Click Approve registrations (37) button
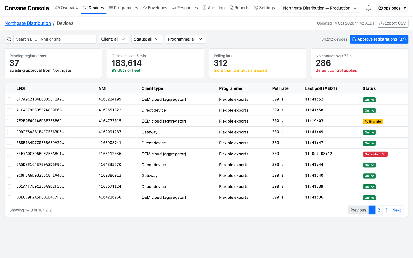413x258 pixels. pos(379,39)
